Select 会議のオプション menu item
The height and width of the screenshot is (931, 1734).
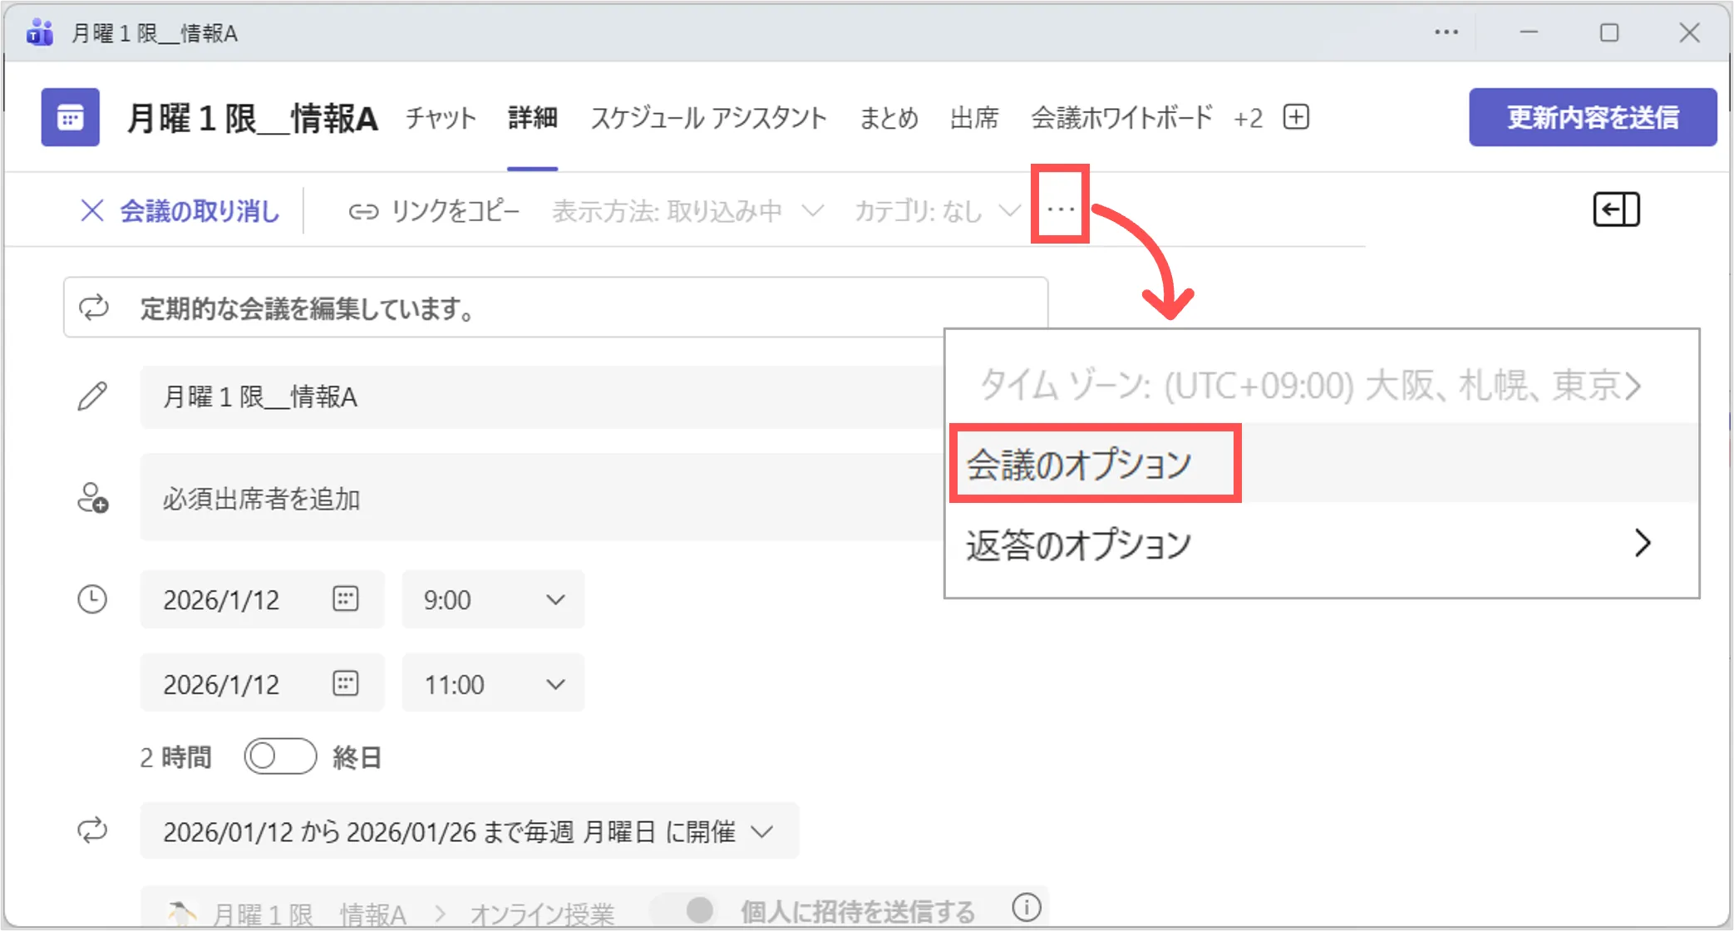(x=1079, y=464)
